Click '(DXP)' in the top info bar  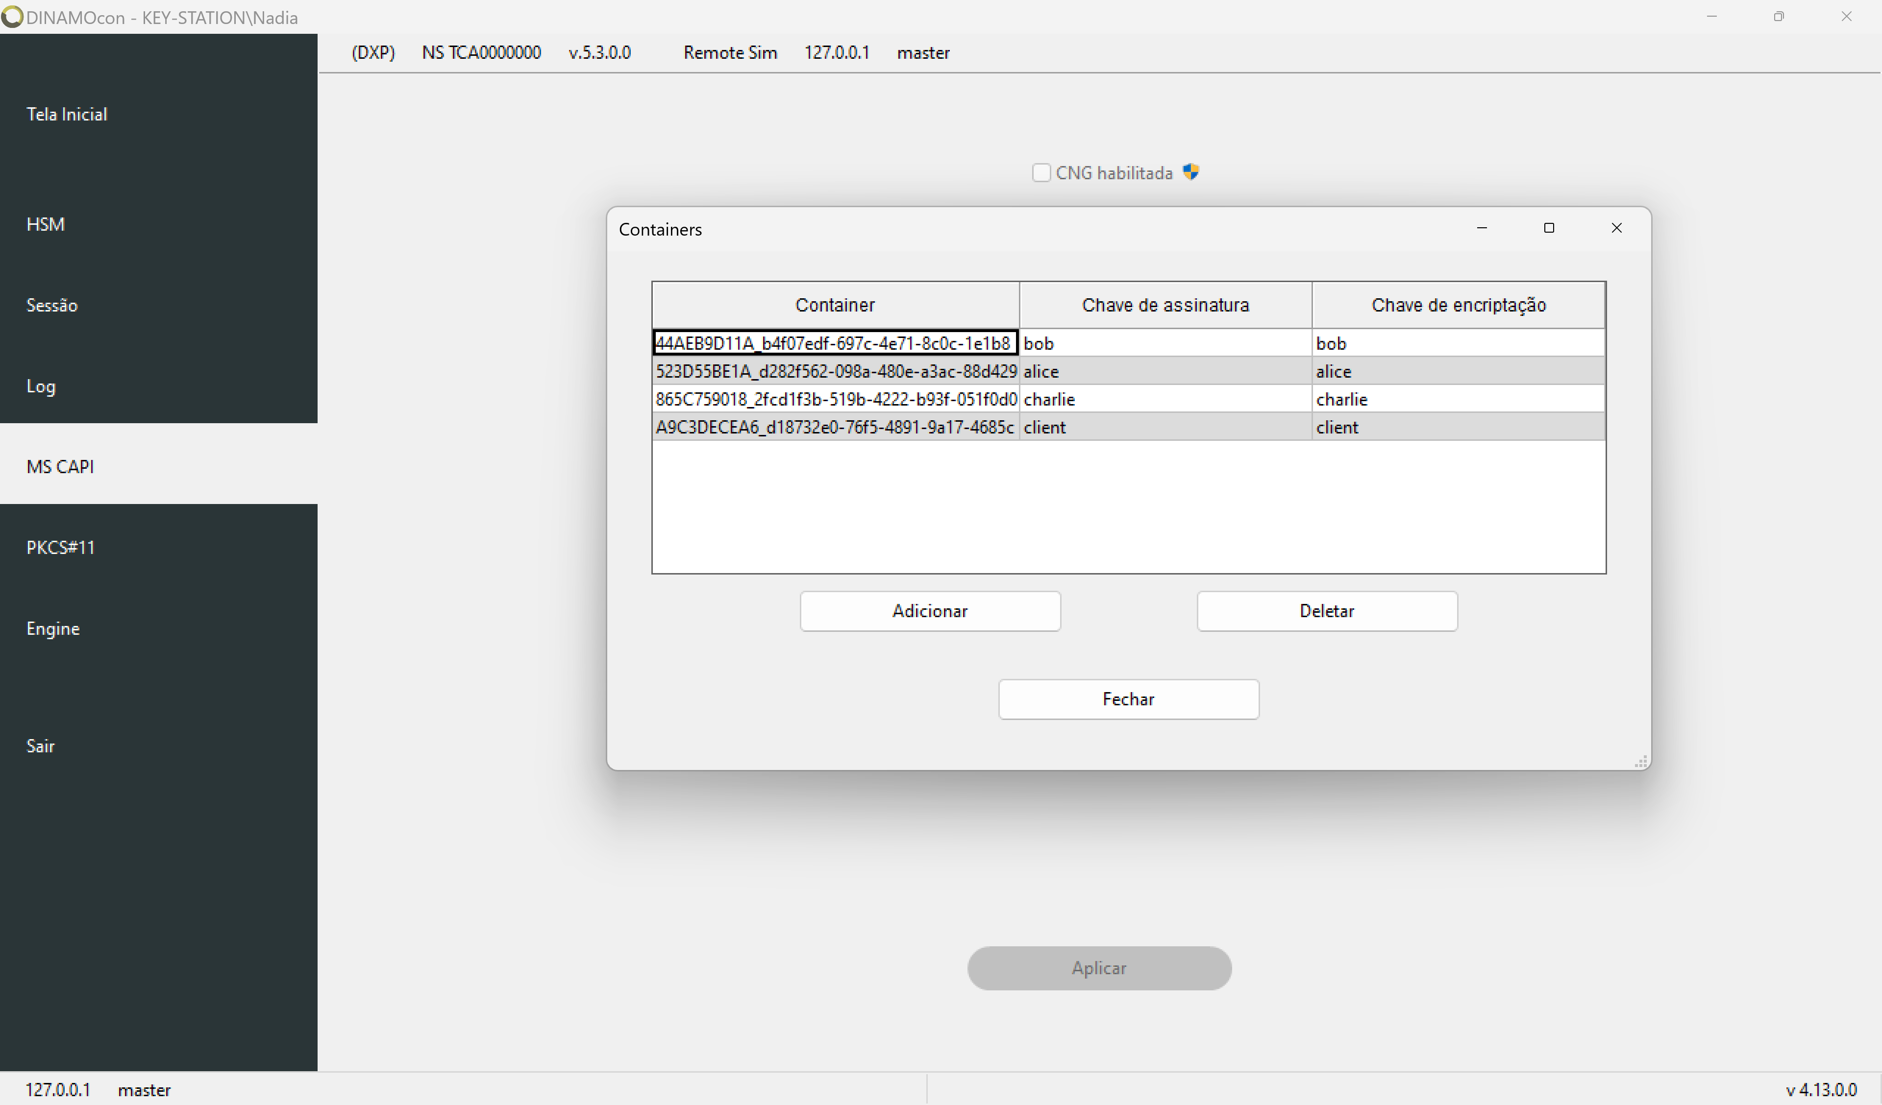373,53
